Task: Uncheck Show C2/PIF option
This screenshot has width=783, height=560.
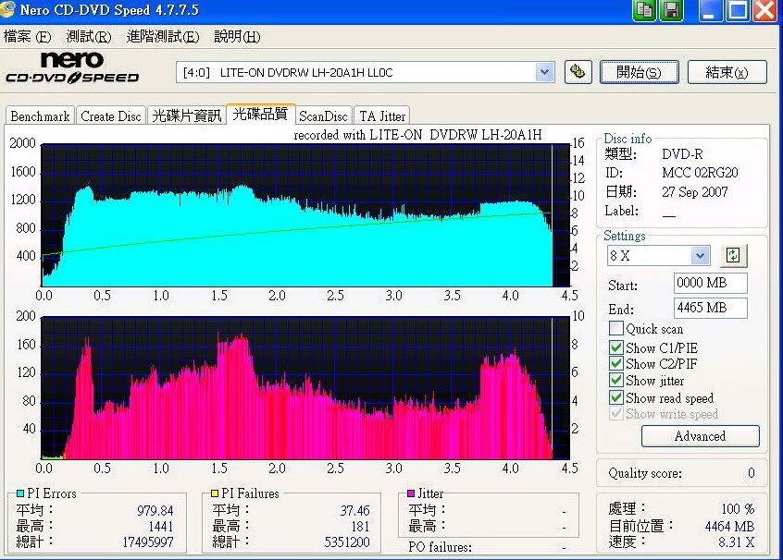Action: coord(616,363)
